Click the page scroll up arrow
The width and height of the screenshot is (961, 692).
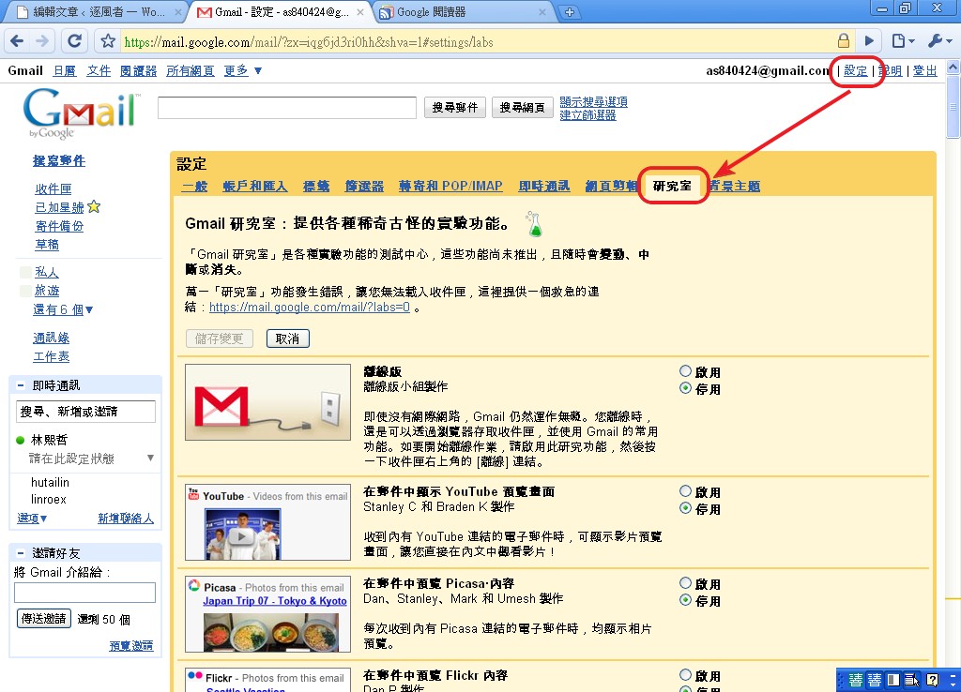point(953,67)
